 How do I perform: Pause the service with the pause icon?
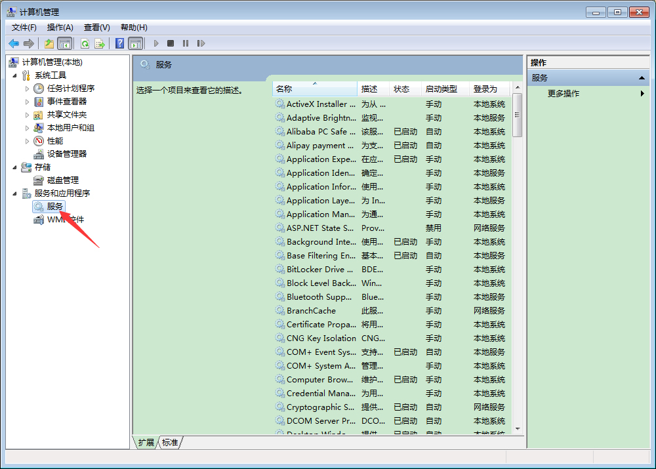click(186, 43)
